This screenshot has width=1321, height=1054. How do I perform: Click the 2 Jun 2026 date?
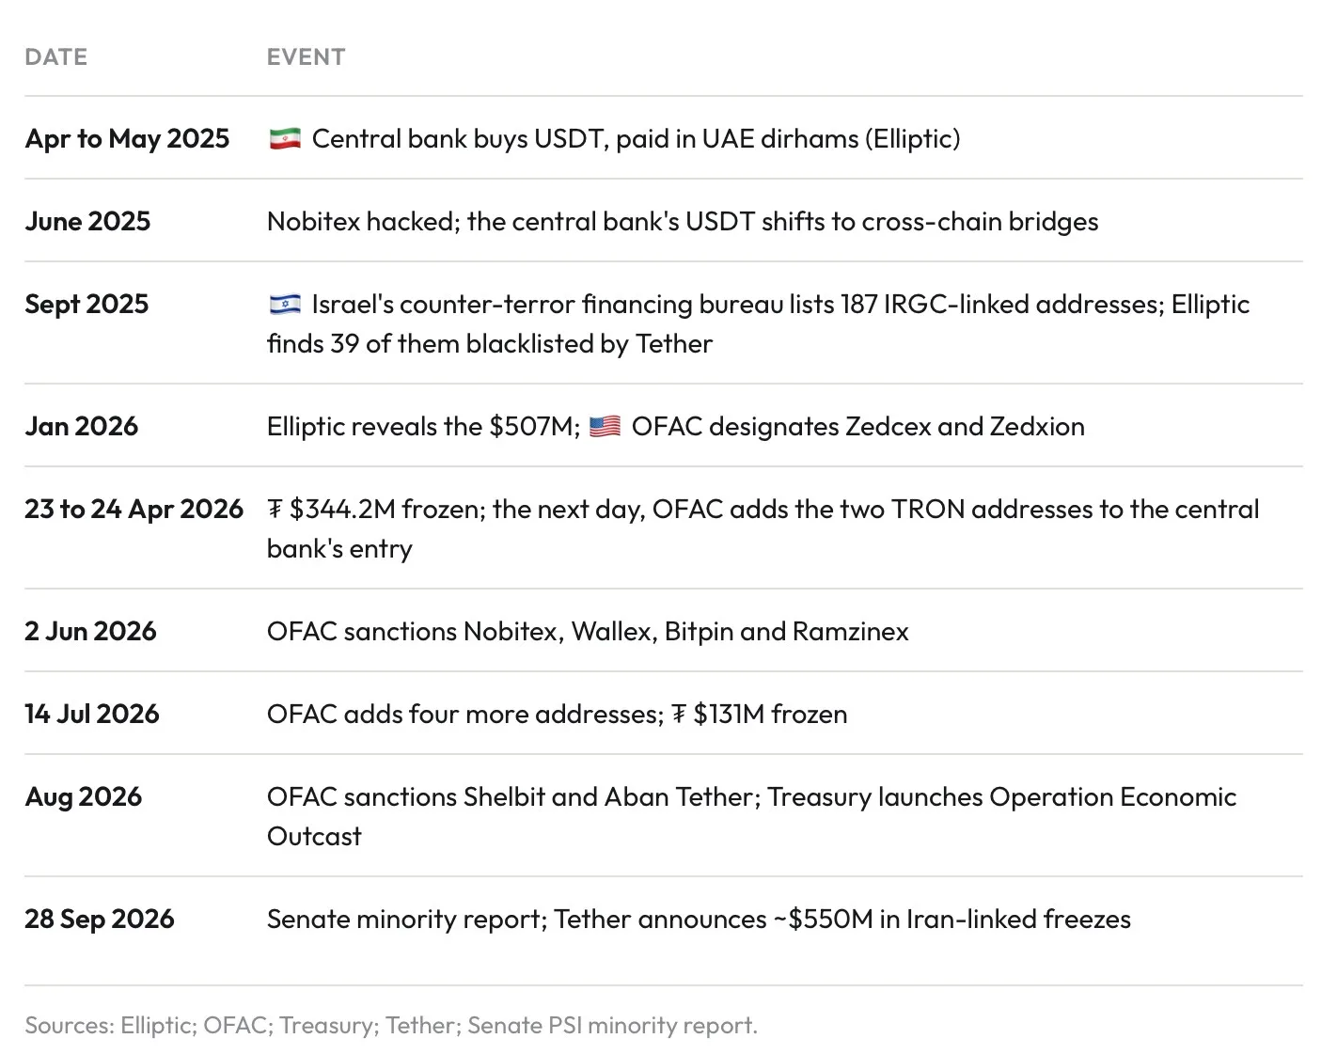point(90,631)
